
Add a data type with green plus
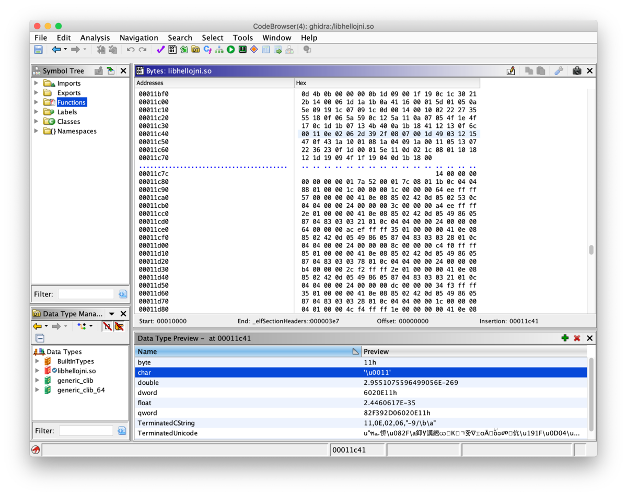(565, 338)
